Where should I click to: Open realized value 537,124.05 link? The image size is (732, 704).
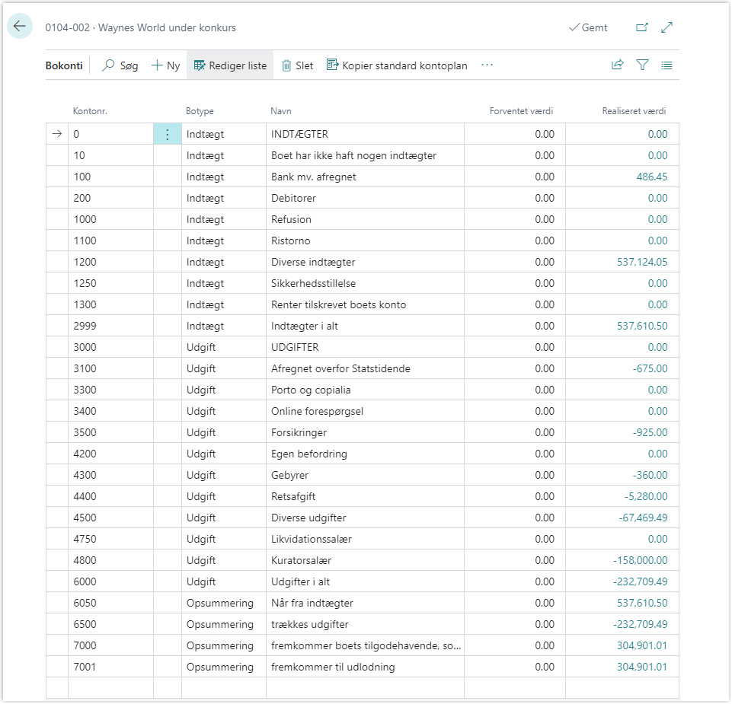tap(641, 262)
